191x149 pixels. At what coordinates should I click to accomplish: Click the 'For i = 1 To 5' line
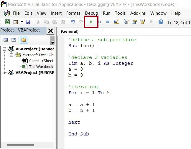(x=89, y=93)
